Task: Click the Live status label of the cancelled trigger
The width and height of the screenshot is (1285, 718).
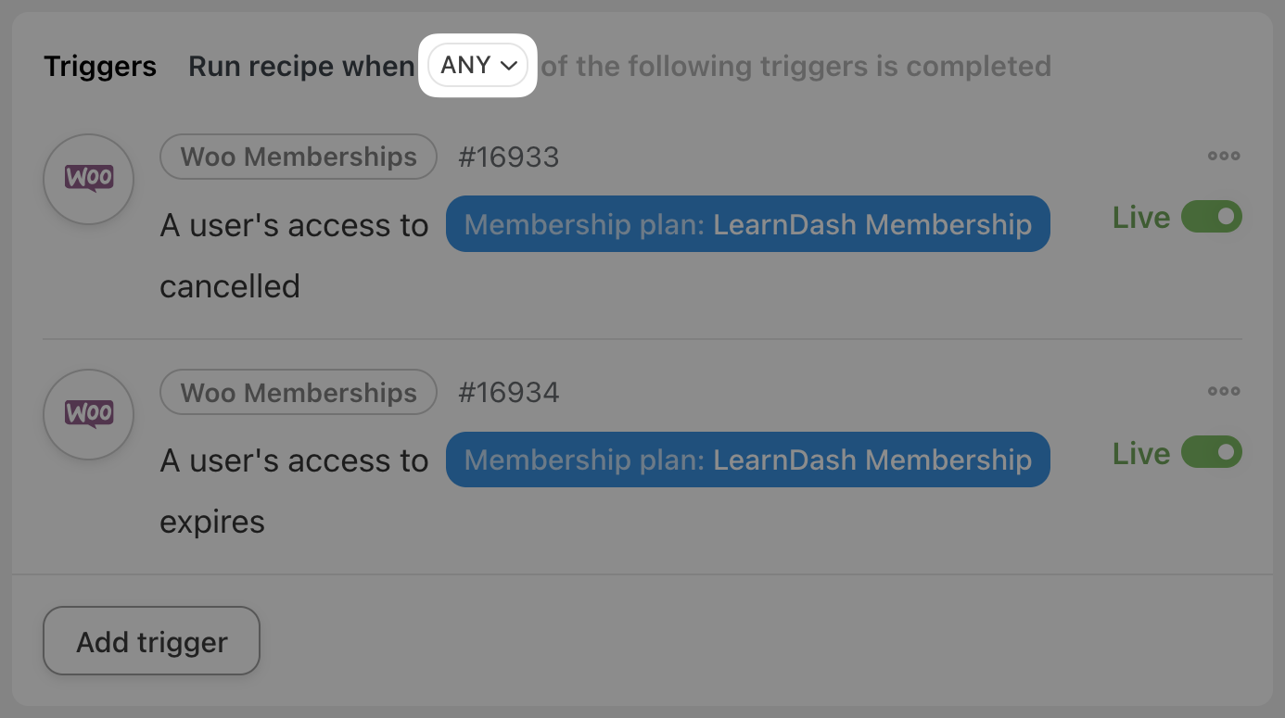Action: coord(1141,218)
